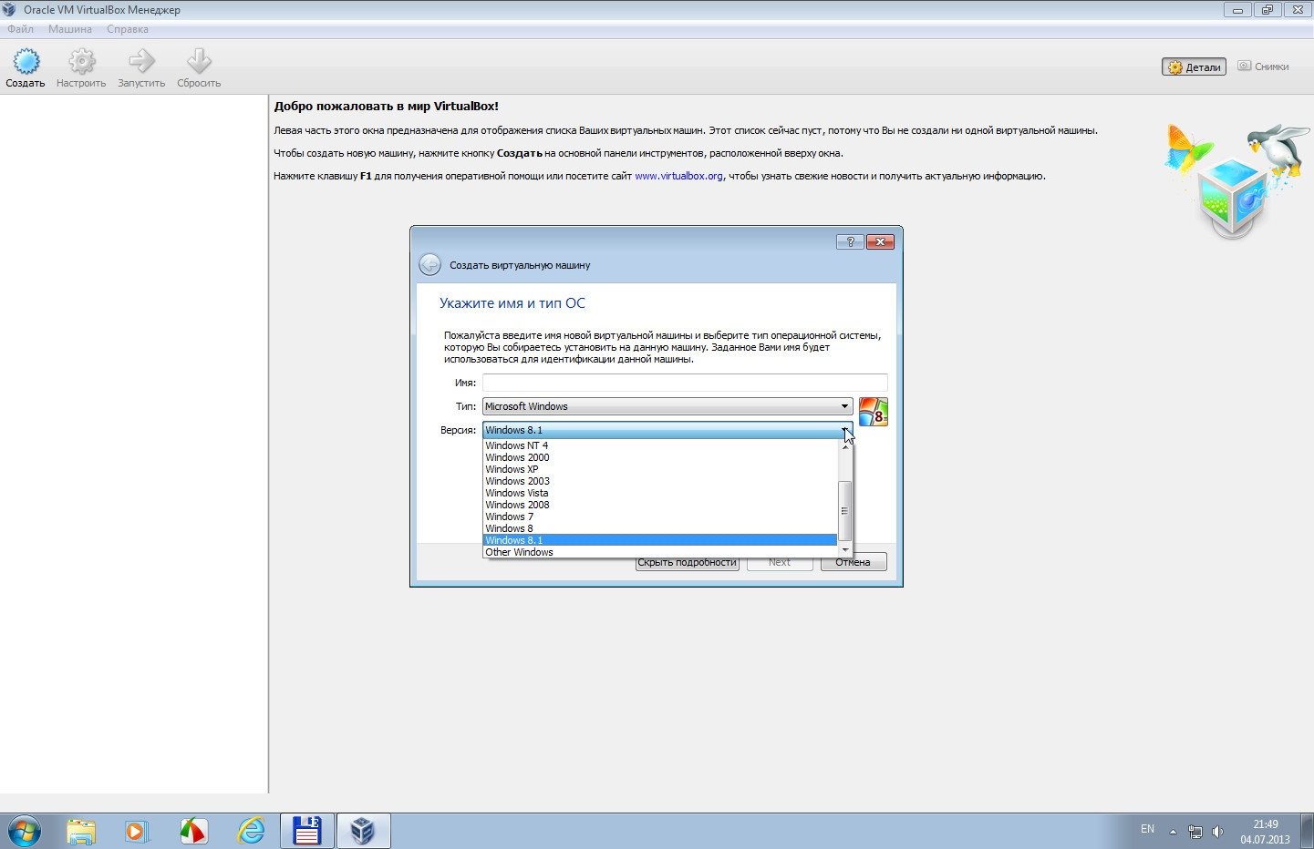Collapse the Версия Windows 8.1 combo box
This screenshot has height=849, width=1314.
[667, 430]
